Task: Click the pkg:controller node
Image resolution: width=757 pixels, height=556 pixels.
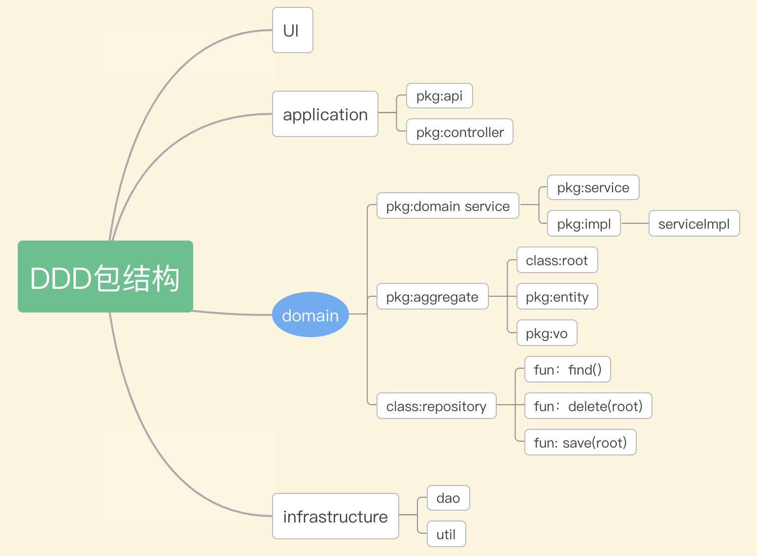Action: [x=460, y=132]
